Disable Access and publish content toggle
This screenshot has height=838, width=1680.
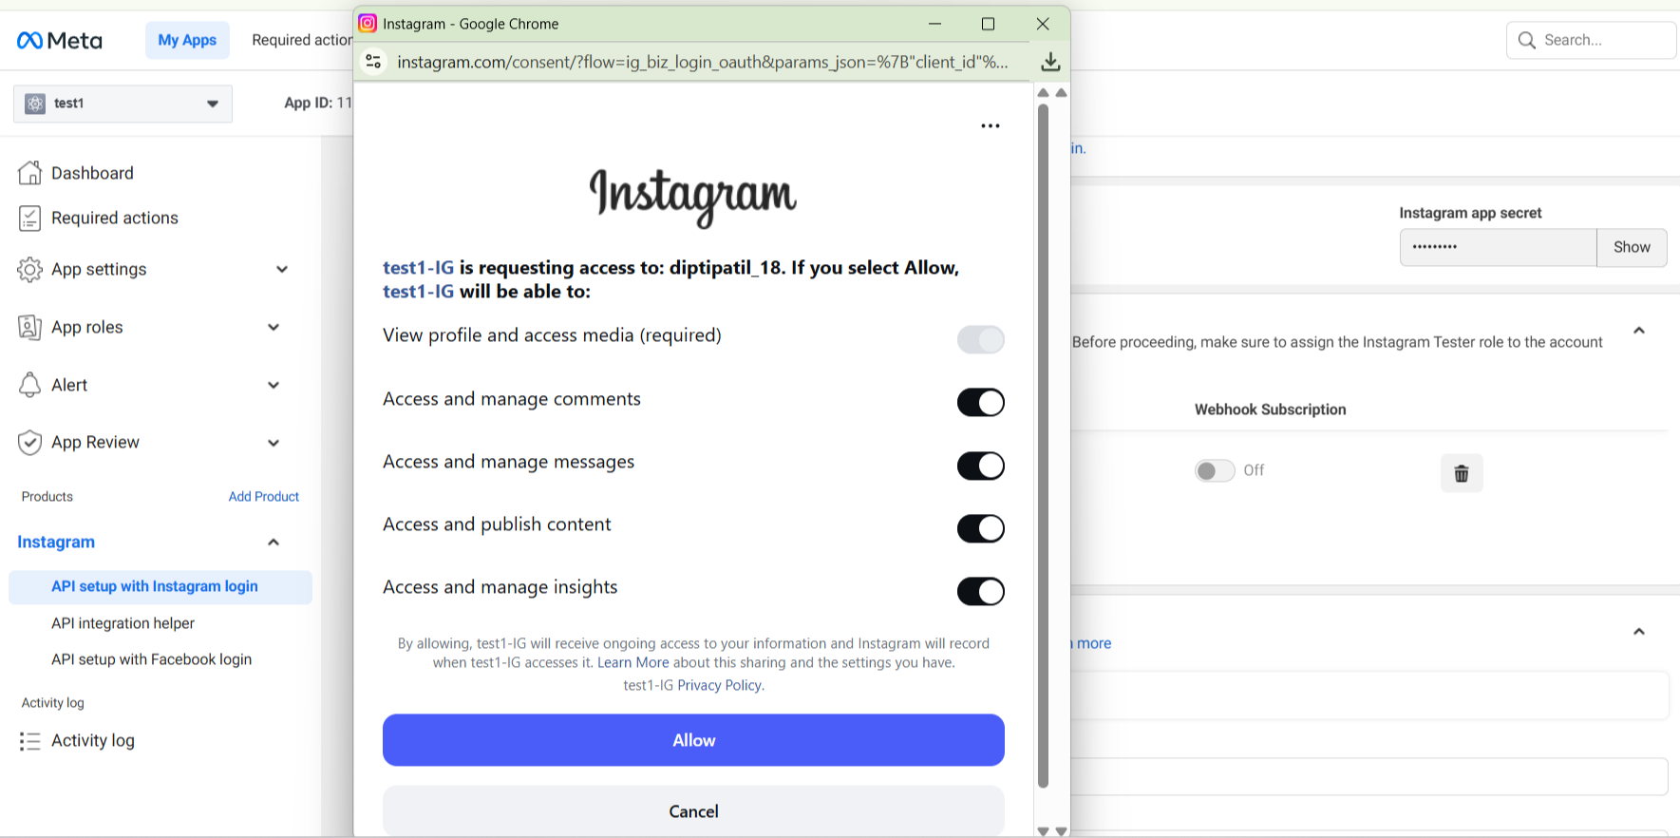coord(980,528)
